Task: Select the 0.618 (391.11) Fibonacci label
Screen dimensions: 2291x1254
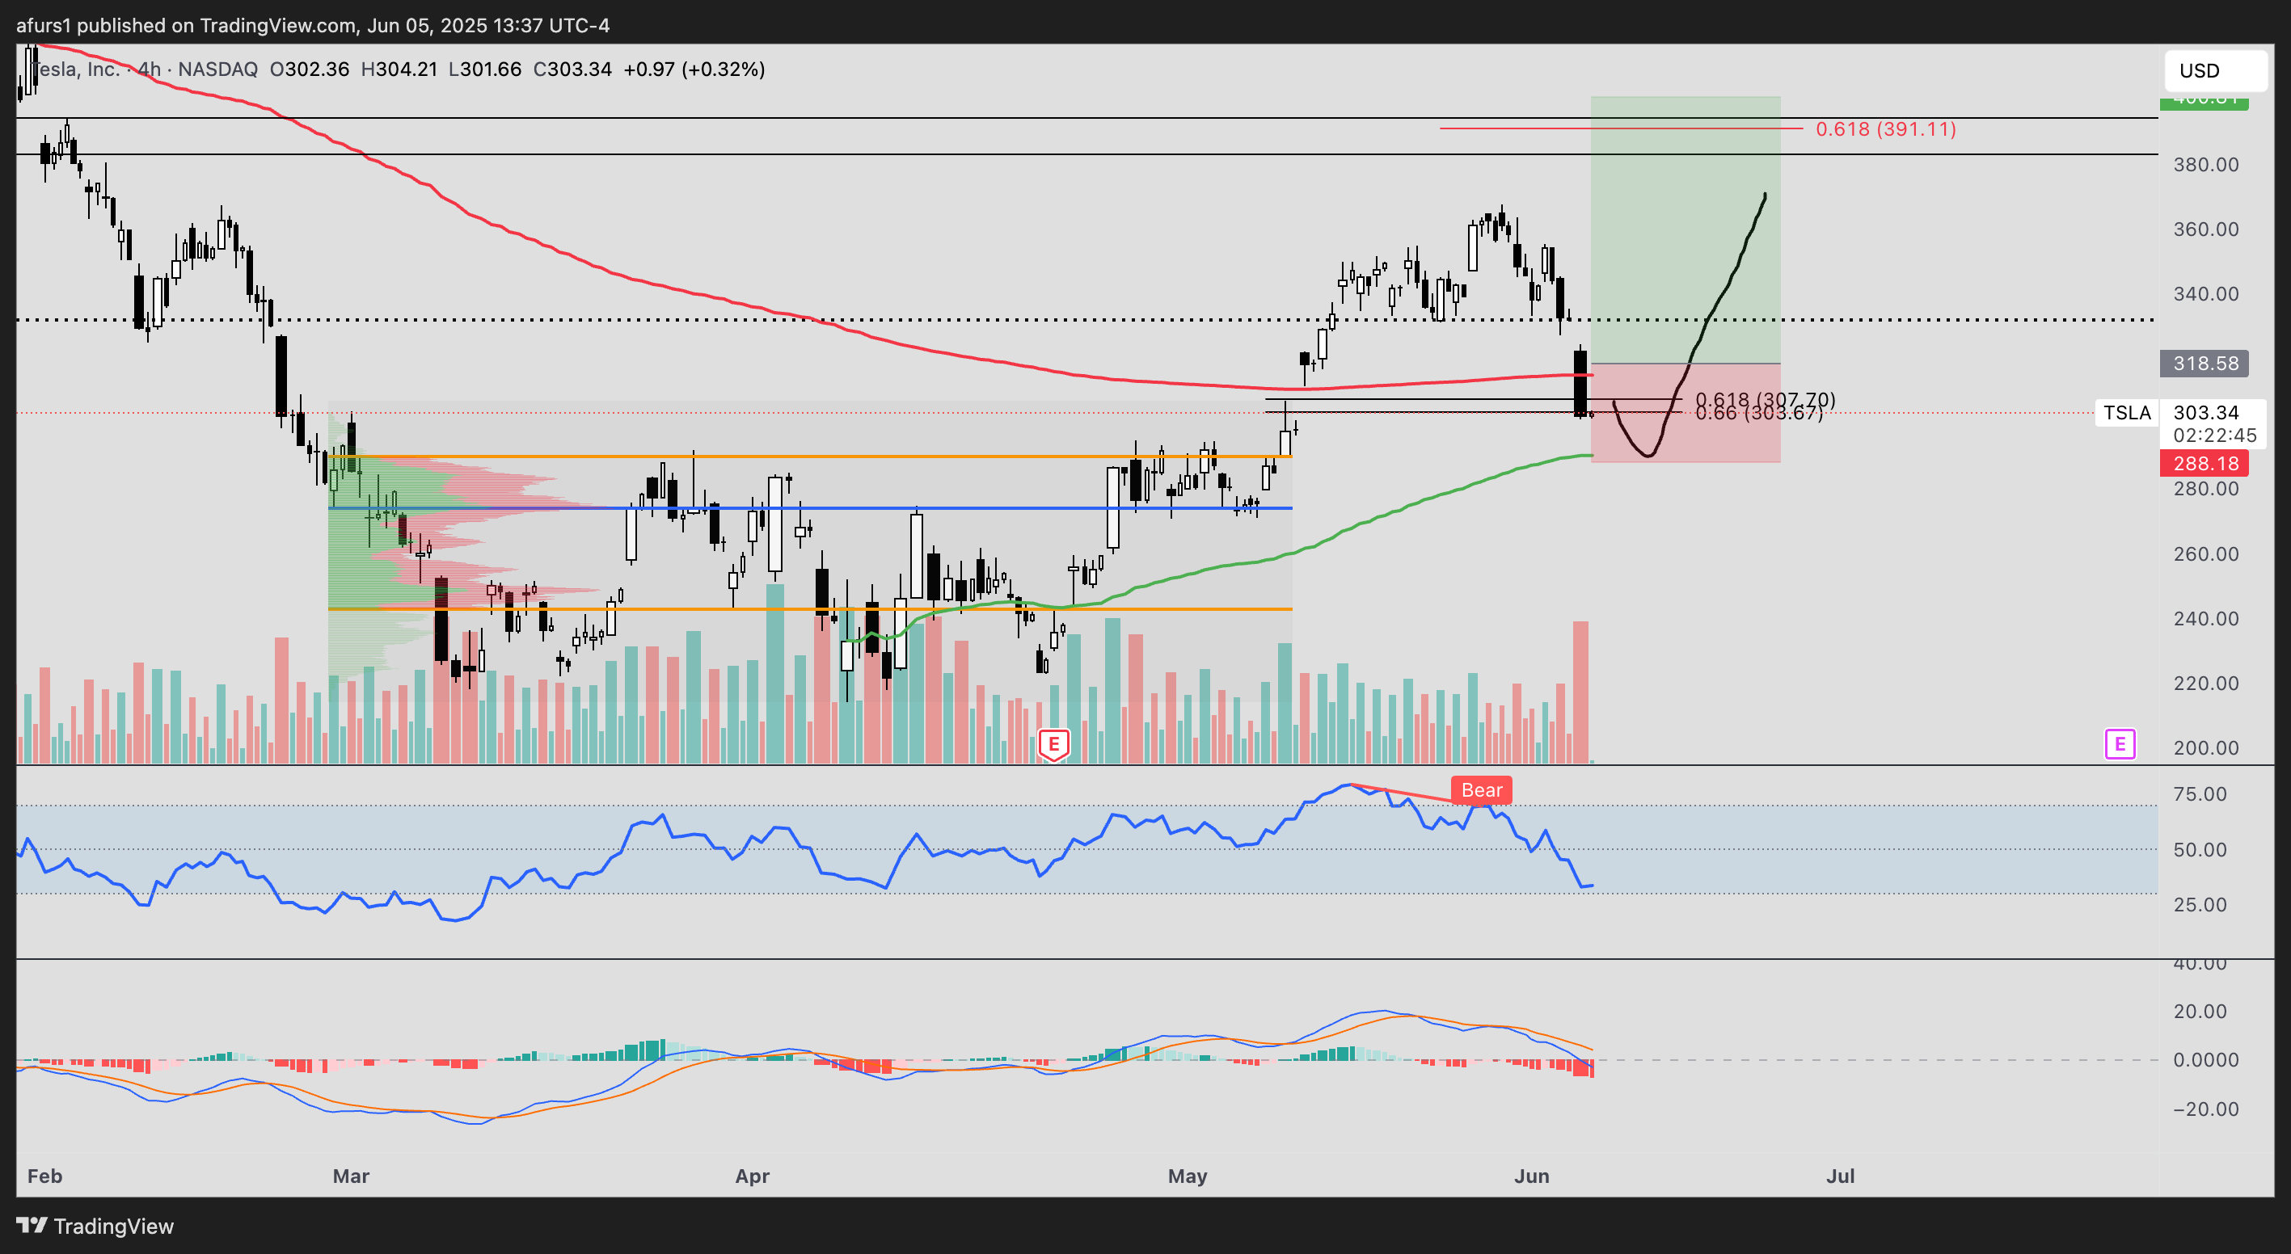Action: tap(1885, 128)
